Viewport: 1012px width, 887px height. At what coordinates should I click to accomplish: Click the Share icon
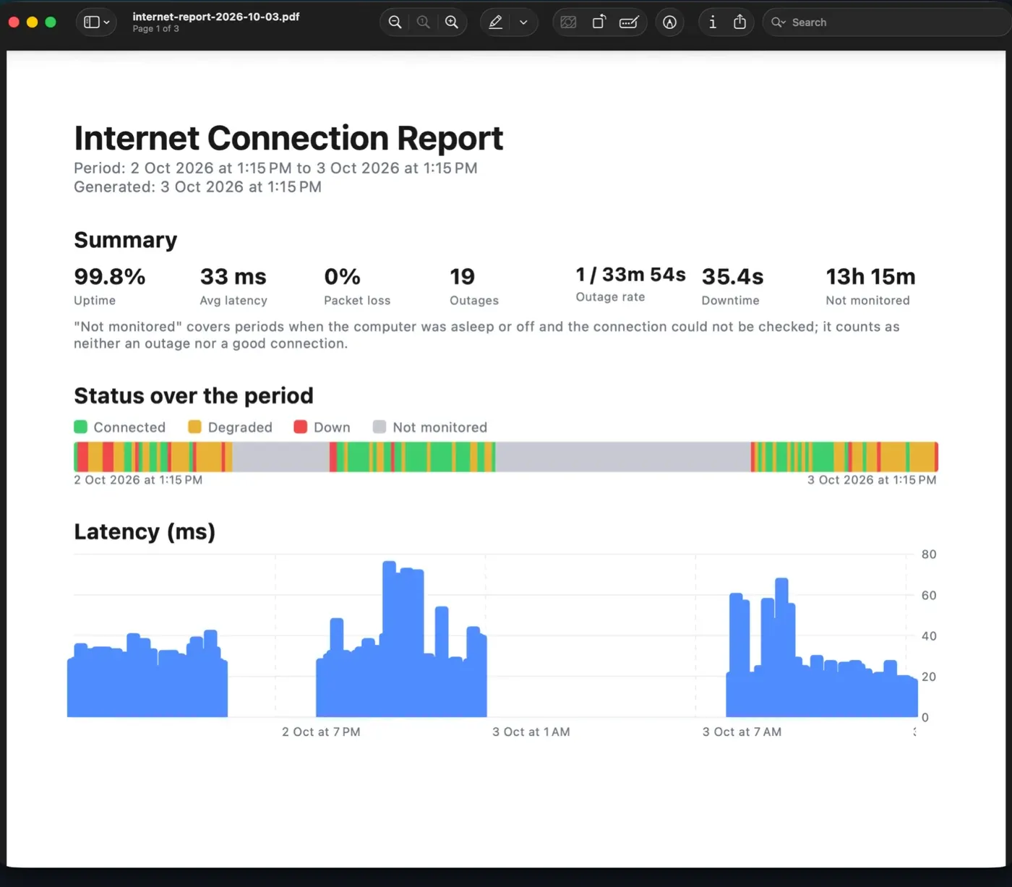pyautogui.click(x=739, y=22)
